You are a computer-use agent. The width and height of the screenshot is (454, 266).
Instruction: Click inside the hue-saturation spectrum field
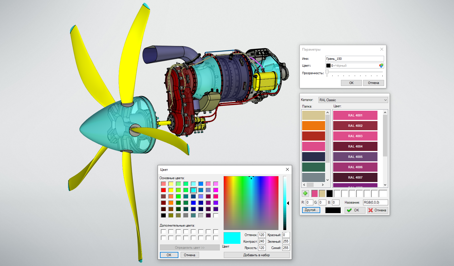pyautogui.click(x=251, y=203)
